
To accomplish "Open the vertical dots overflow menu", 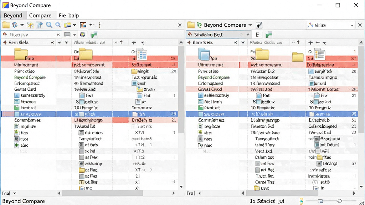I will tap(100, 25).
